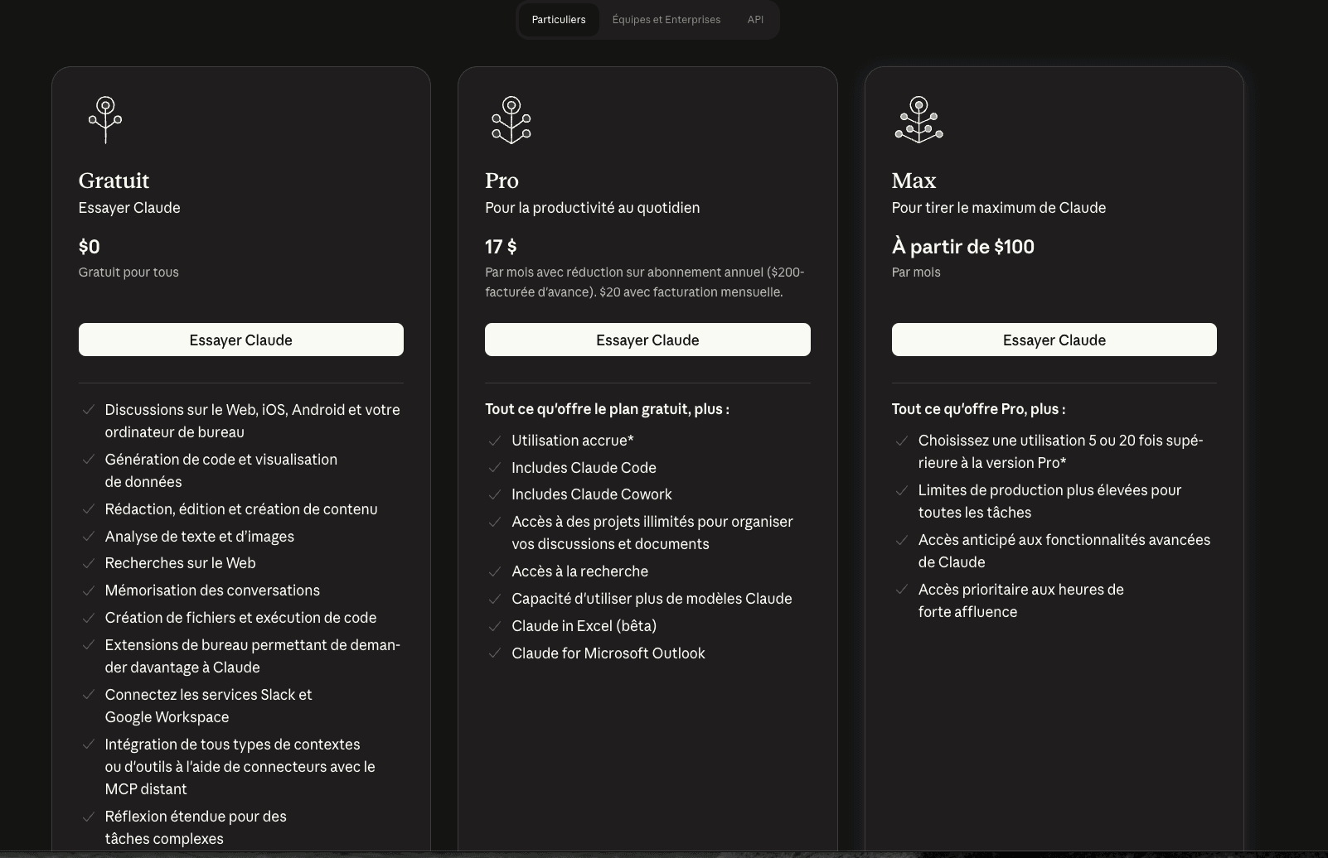The width and height of the screenshot is (1328, 858).
Task: Click the Tout ce qu'offre le plan gratuit, plus heading
Action: tap(607, 409)
